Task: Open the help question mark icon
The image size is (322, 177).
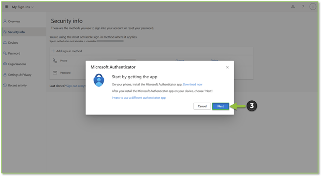Action: pyautogui.click(x=303, y=7)
